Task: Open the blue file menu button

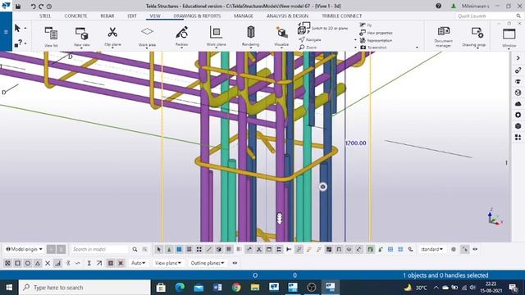Action: 6,32
